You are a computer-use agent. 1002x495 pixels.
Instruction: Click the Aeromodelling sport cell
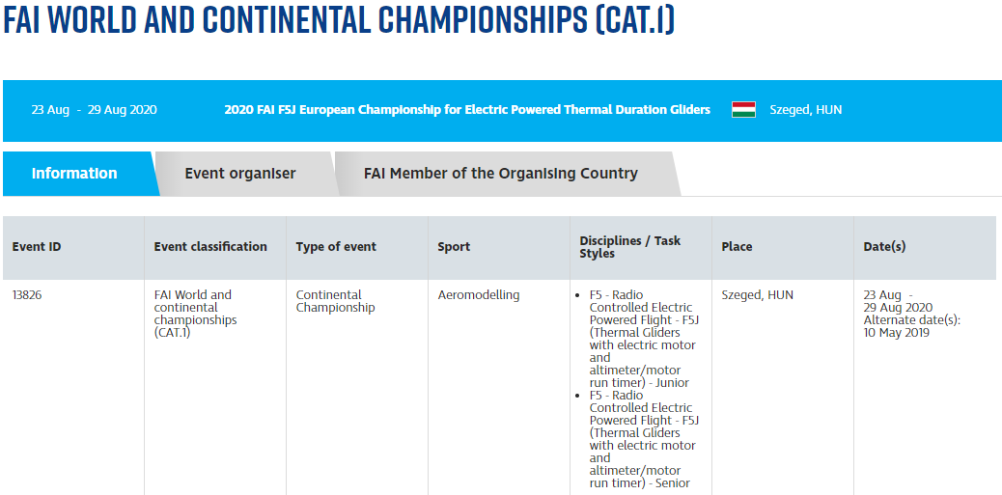click(x=479, y=295)
